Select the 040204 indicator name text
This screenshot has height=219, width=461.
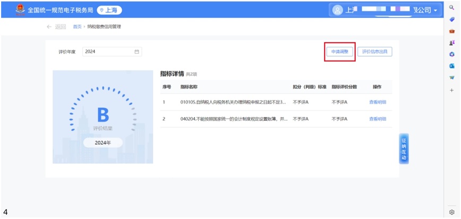[x=234, y=119]
